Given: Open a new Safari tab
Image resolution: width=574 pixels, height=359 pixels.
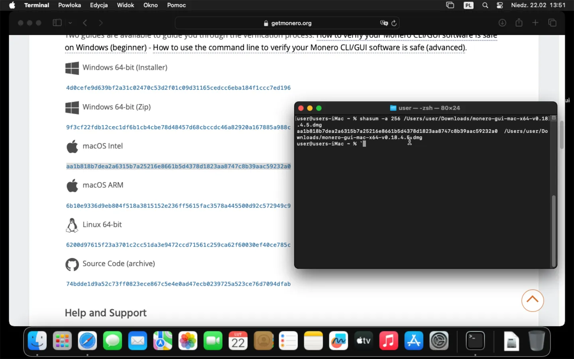Looking at the screenshot, I should pos(535,23).
